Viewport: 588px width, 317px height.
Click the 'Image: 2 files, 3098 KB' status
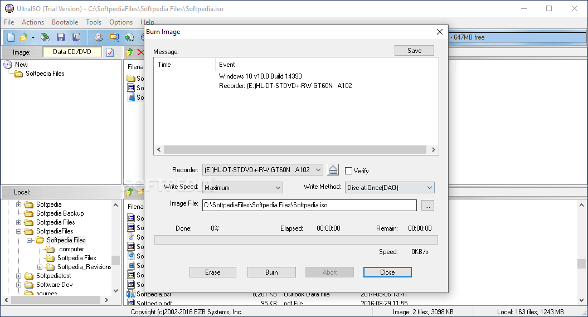coord(423,312)
